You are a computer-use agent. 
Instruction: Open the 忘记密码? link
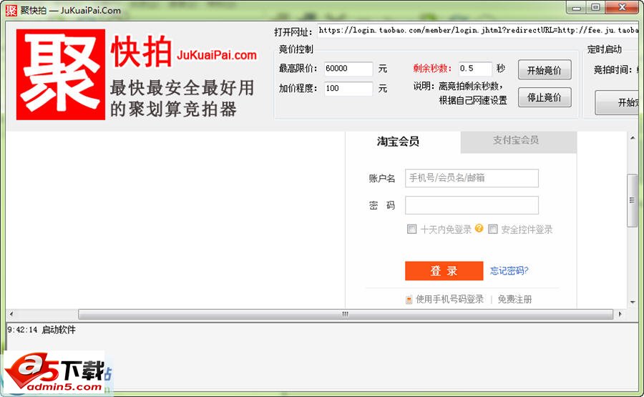pos(509,270)
